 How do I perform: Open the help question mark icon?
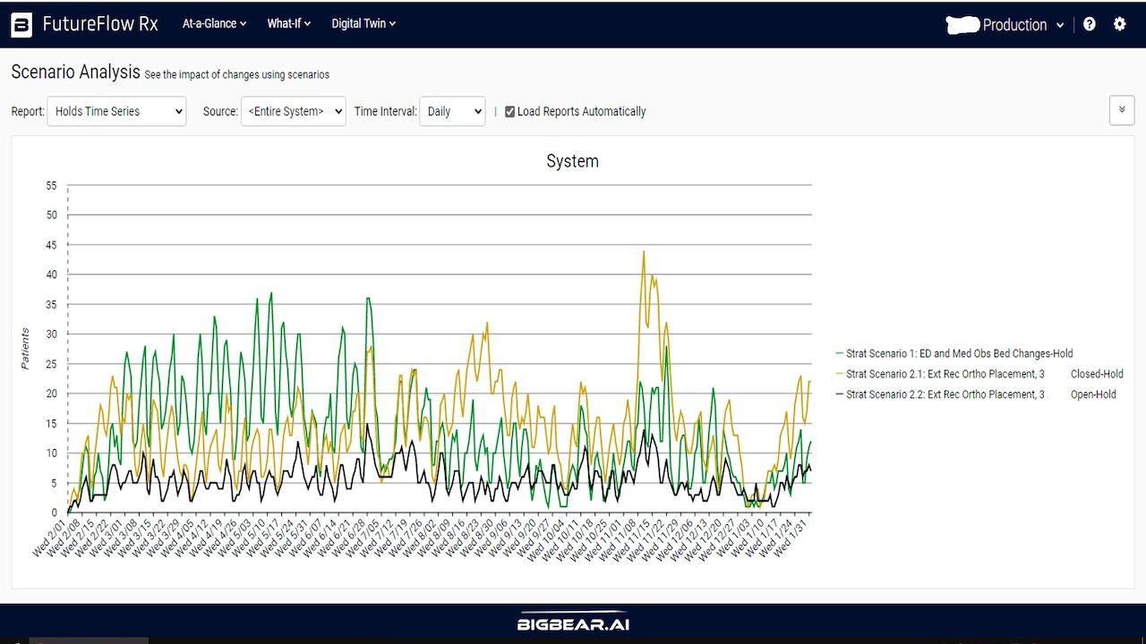tap(1090, 24)
